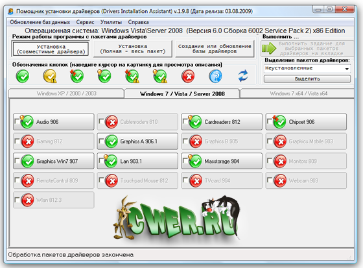Click the Audio 906 status icon
The image size is (363, 268).
27,122
